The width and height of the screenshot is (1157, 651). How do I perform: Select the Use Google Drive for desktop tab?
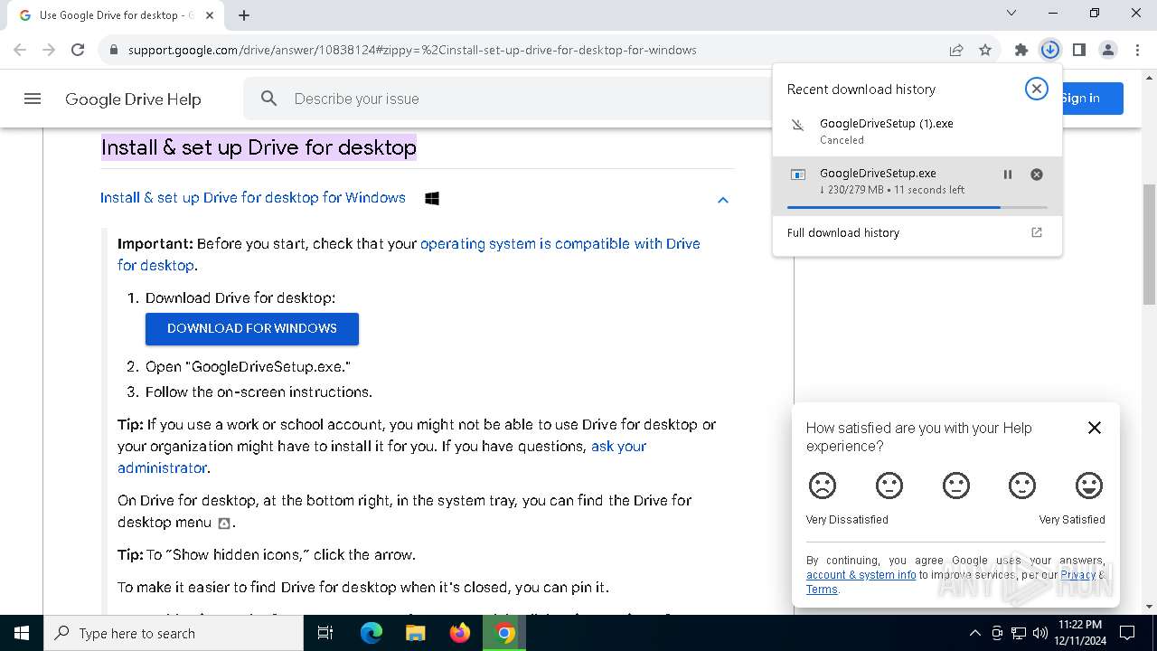[x=115, y=15]
